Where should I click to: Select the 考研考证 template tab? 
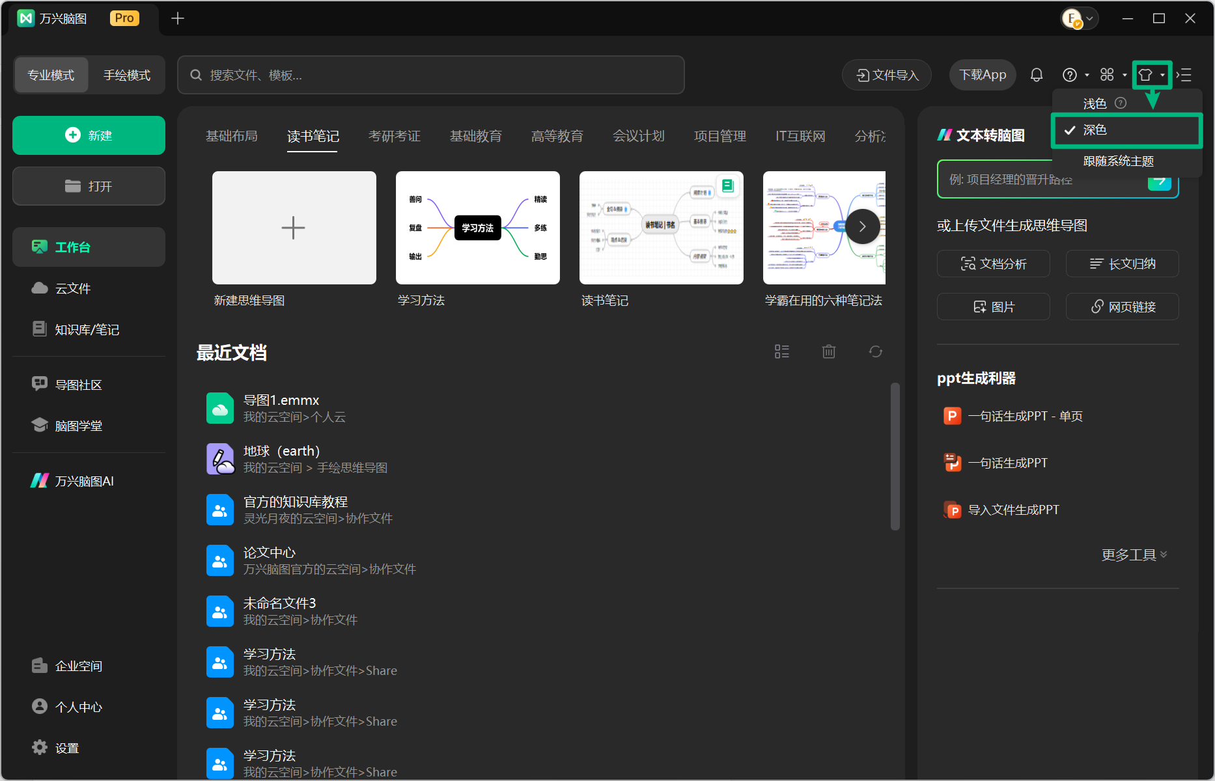[395, 136]
